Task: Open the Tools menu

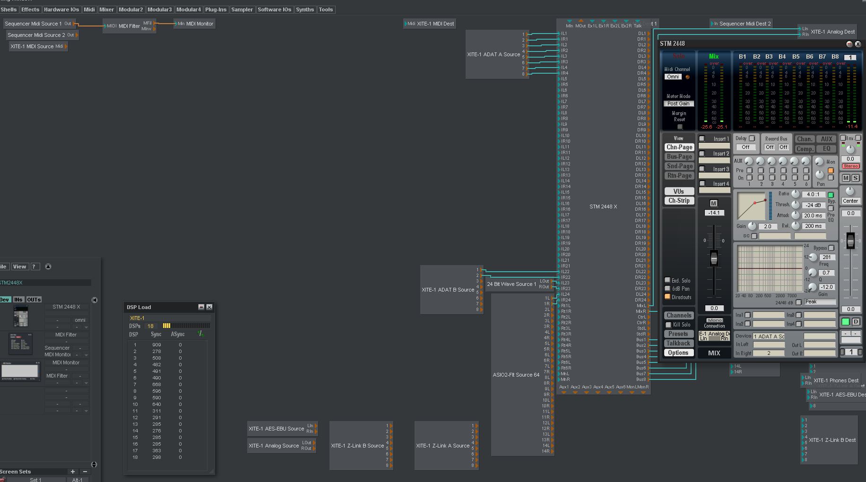Action: pos(326,9)
